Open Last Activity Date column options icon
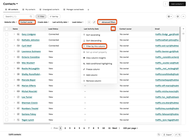The width and height of the screenshot is (189, 137). (113, 29)
